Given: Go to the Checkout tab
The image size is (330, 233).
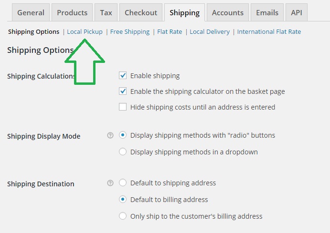Looking at the screenshot, I should tap(141, 12).
